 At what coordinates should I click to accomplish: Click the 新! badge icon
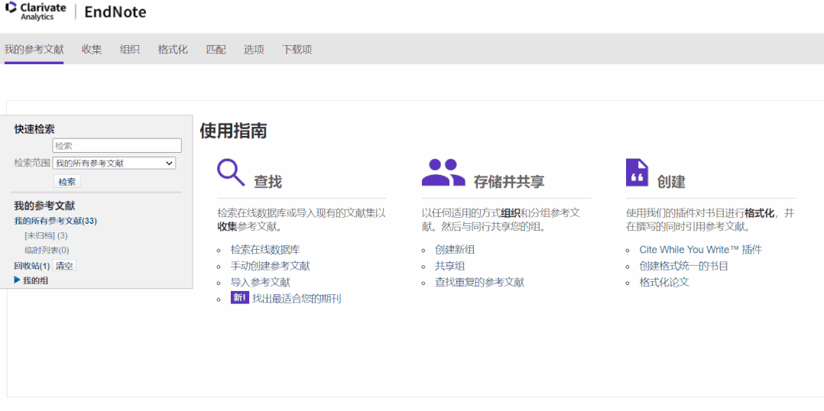pos(239,298)
